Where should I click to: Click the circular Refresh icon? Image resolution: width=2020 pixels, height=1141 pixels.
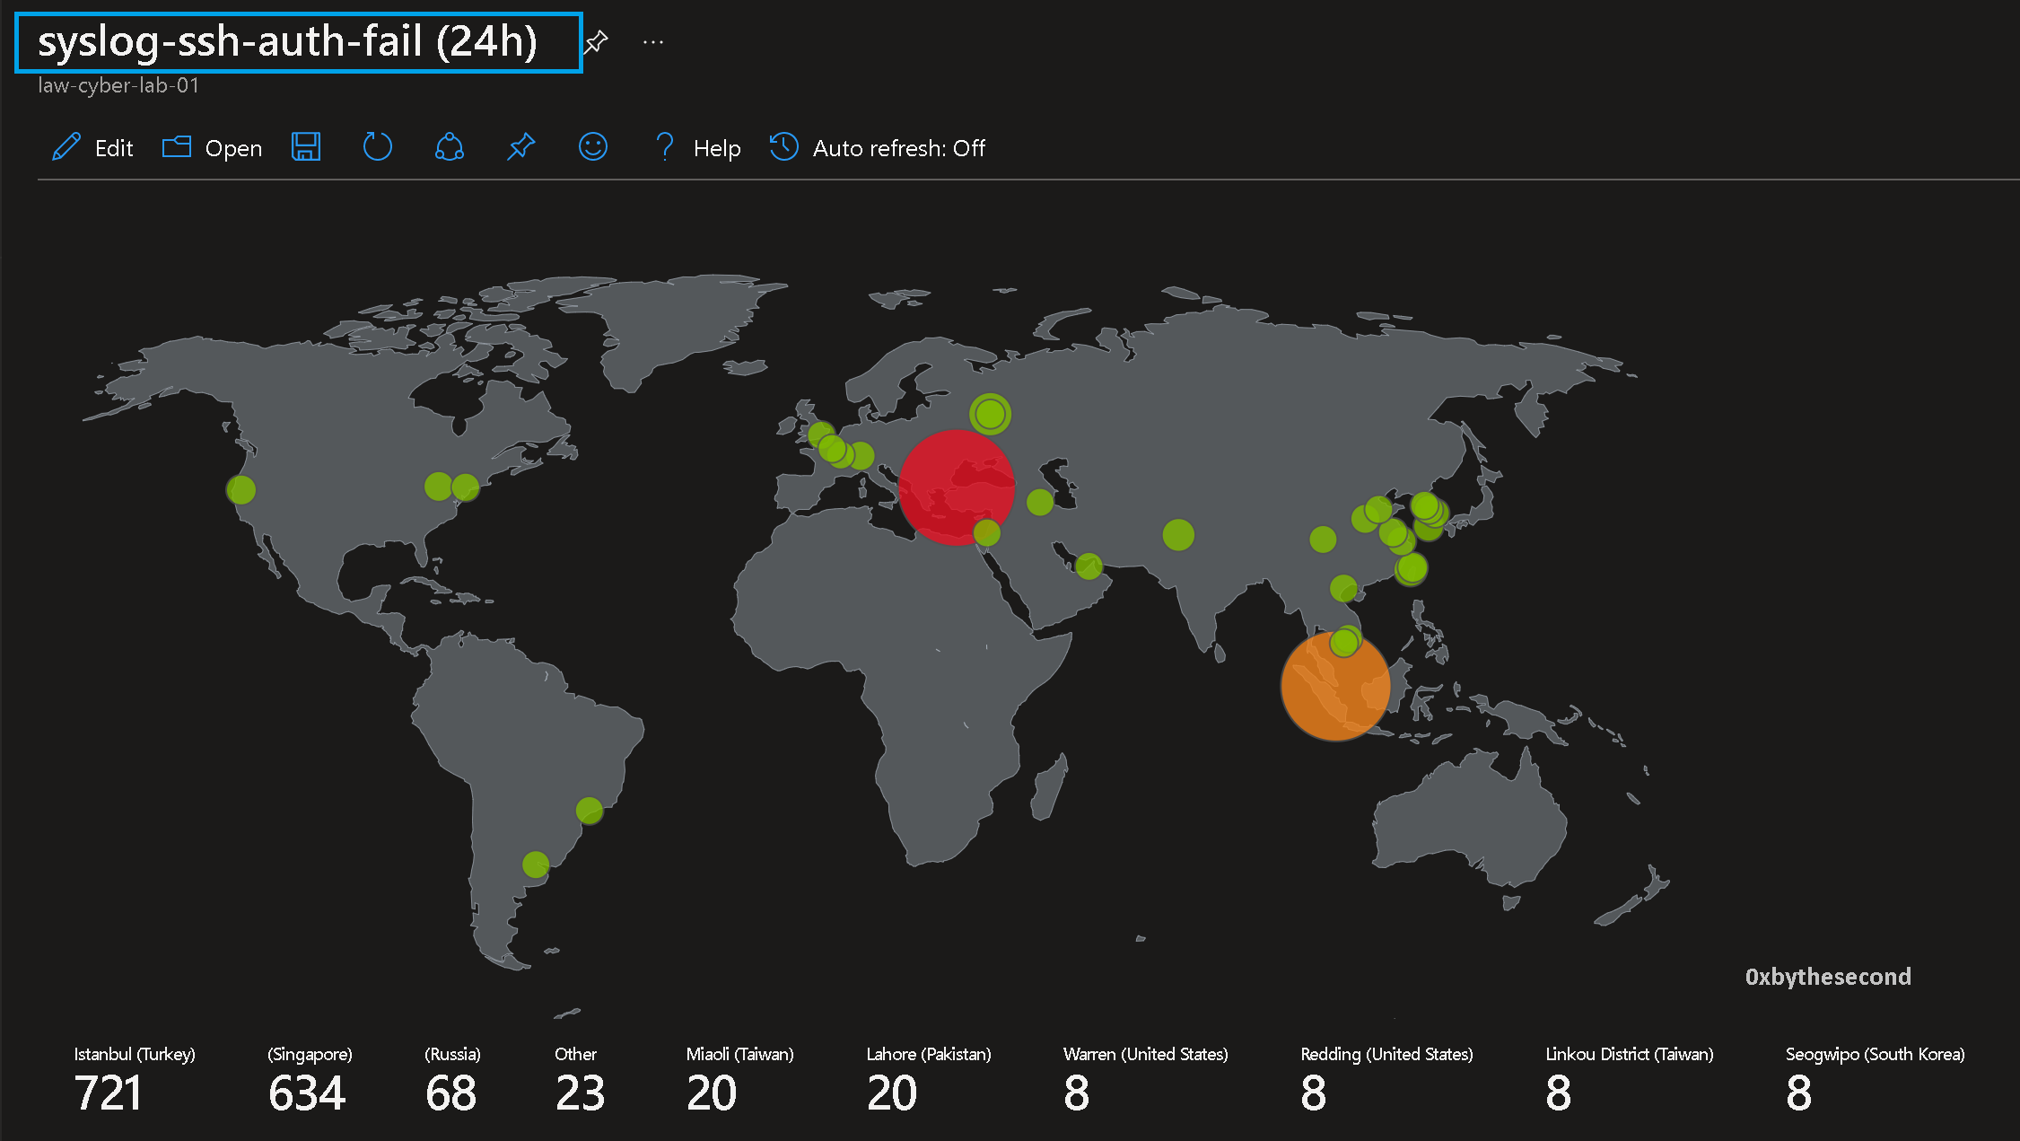point(377,147)
